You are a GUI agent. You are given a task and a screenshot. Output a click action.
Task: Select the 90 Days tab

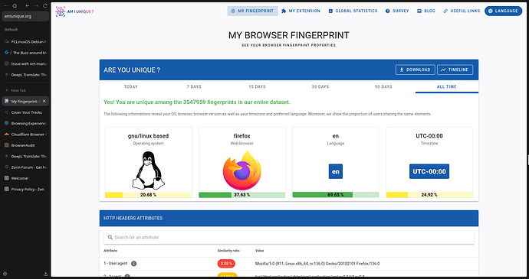click(383, 86)
